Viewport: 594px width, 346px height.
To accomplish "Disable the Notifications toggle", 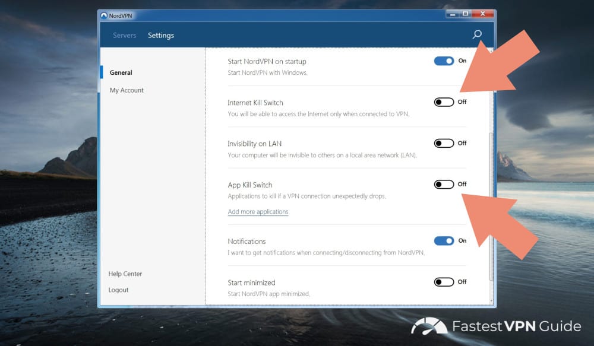I will coord(444,241).
